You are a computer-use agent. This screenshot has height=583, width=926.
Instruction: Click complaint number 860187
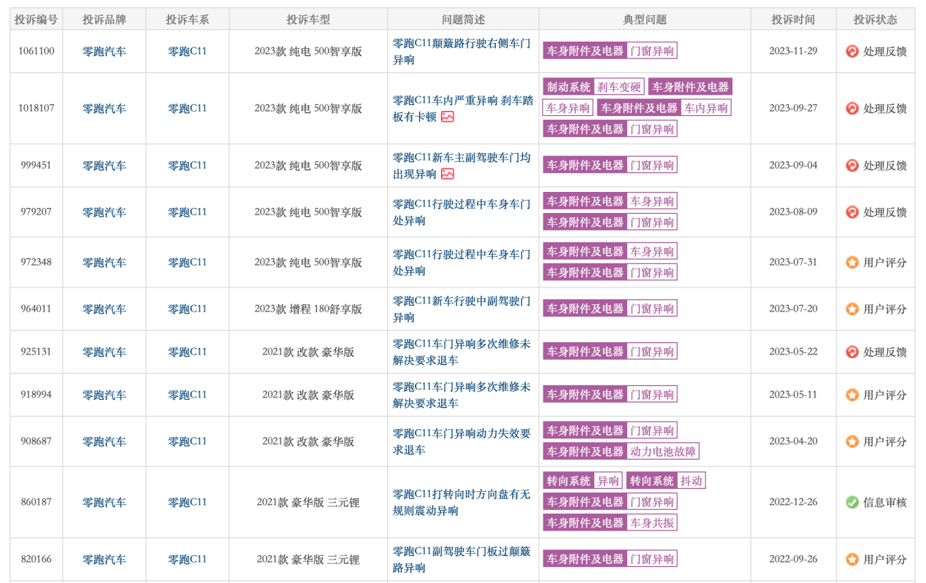tap(36, 502)
